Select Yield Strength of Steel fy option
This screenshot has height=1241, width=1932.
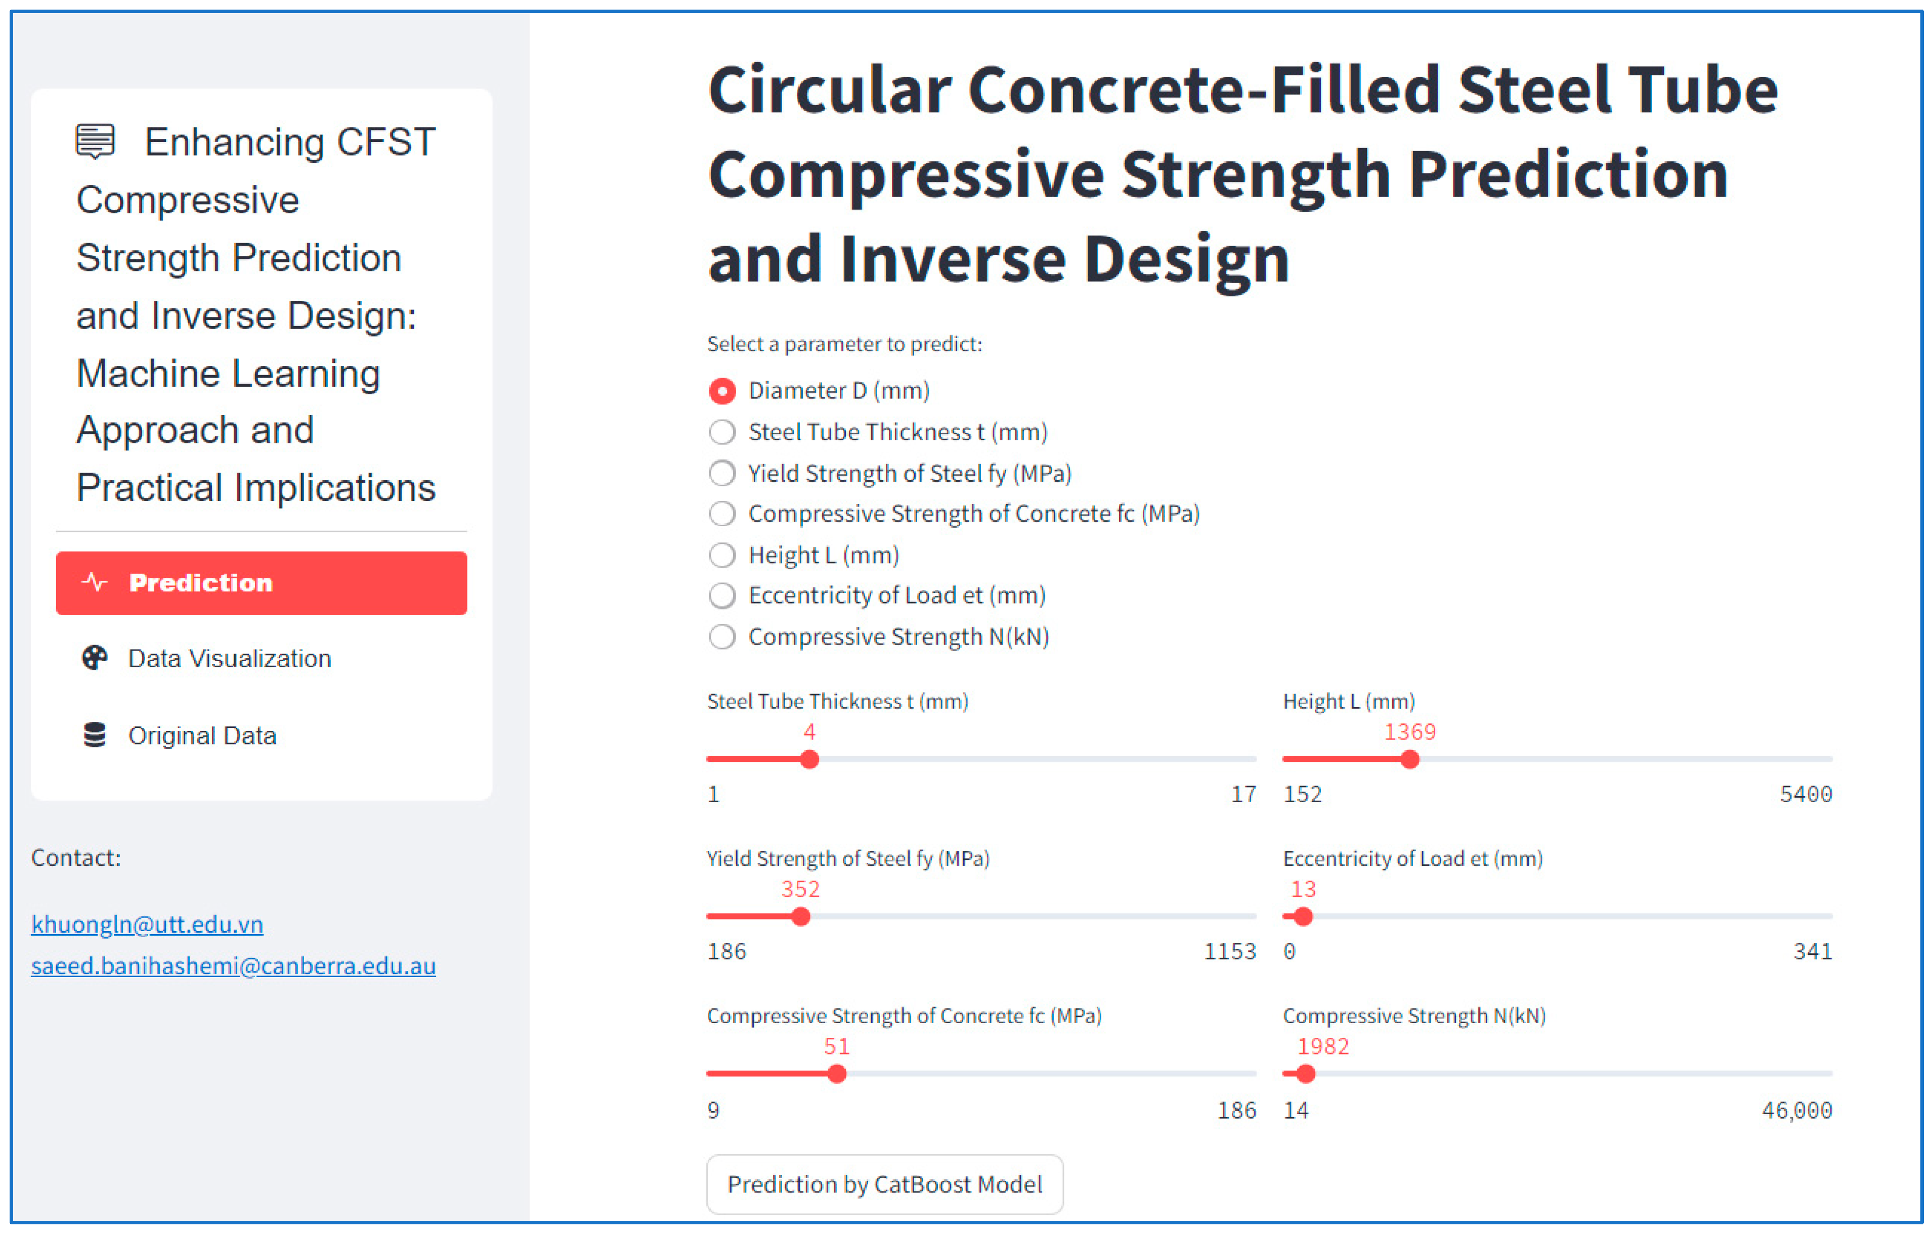[722, 473]
